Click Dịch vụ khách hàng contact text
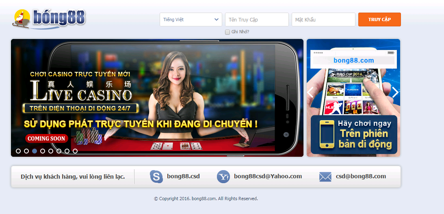 [73, 177]
